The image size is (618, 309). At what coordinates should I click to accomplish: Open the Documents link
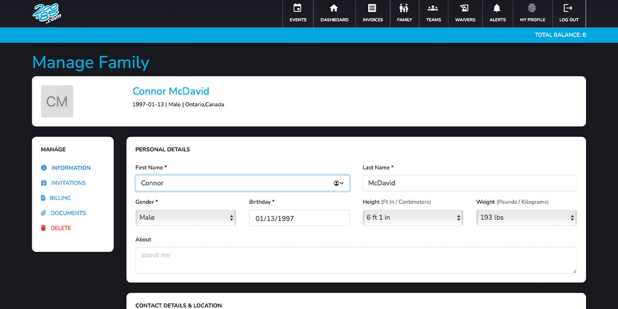(x=68, y=213)
